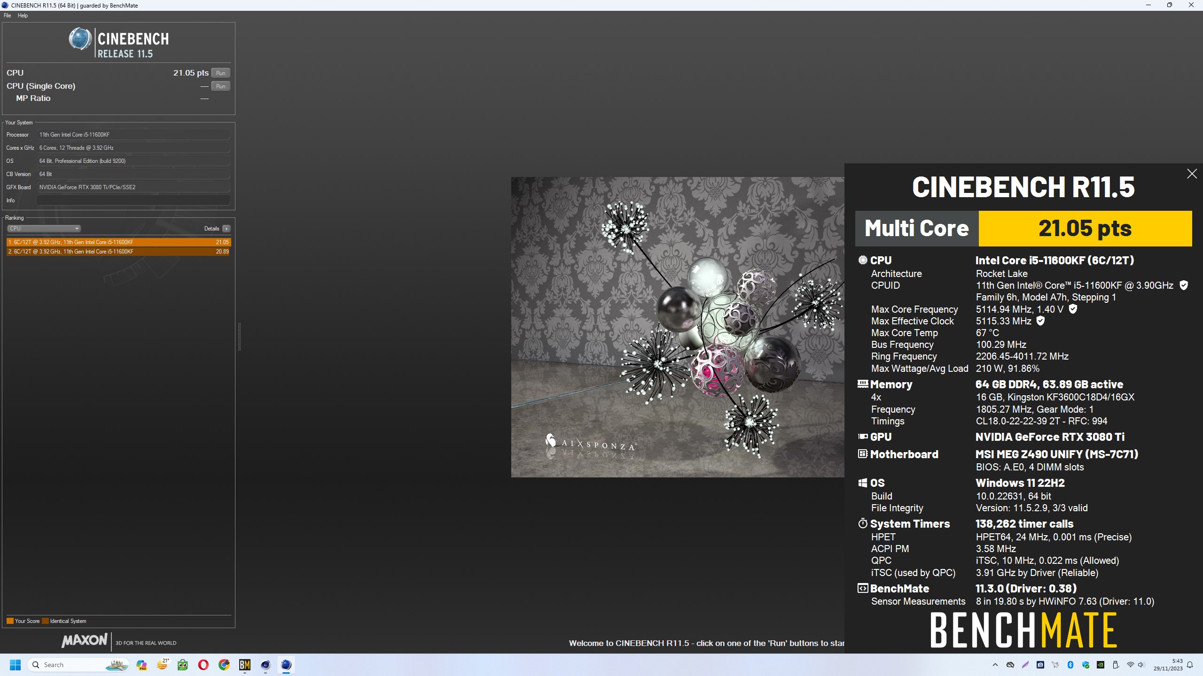Launch Opera browser from taskbar
Viewport: 1203px width, 676px height.
click(x=203, y=665)
